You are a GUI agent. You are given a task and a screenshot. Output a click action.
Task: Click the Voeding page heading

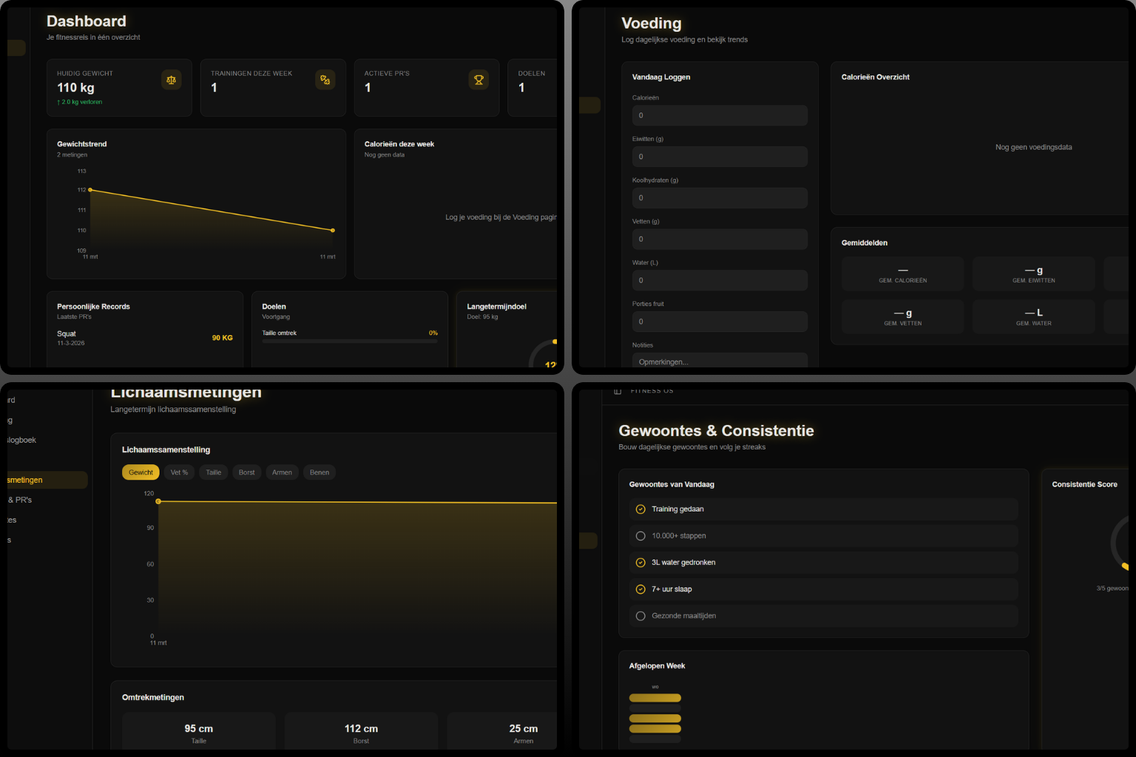pos(652,24)
